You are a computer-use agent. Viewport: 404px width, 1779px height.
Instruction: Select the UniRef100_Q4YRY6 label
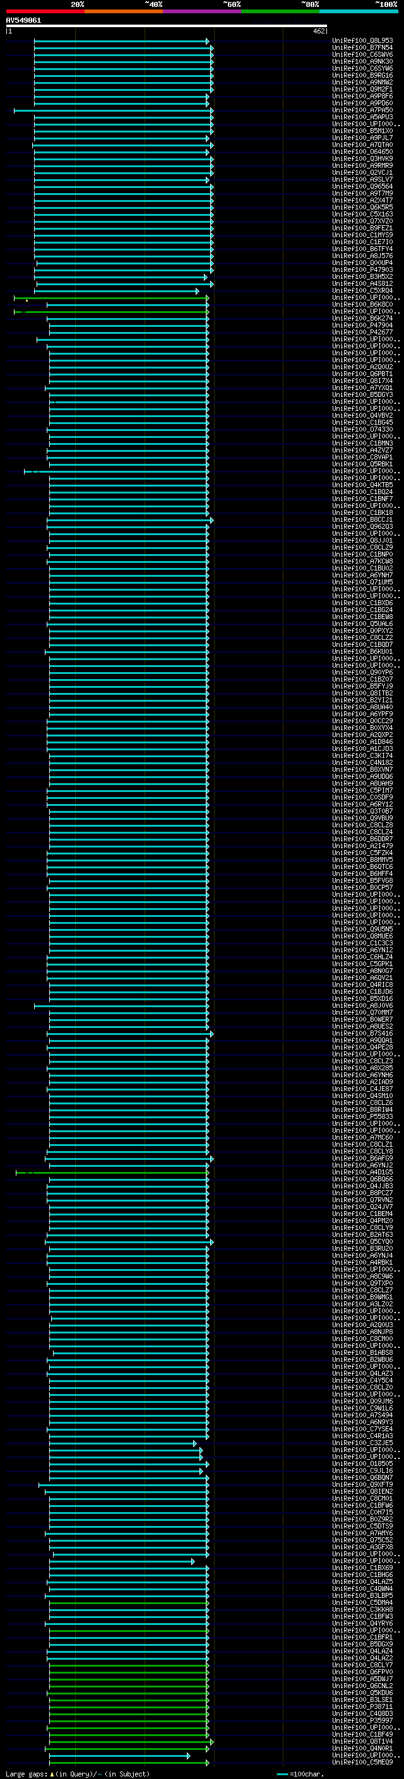[362, 1623]
